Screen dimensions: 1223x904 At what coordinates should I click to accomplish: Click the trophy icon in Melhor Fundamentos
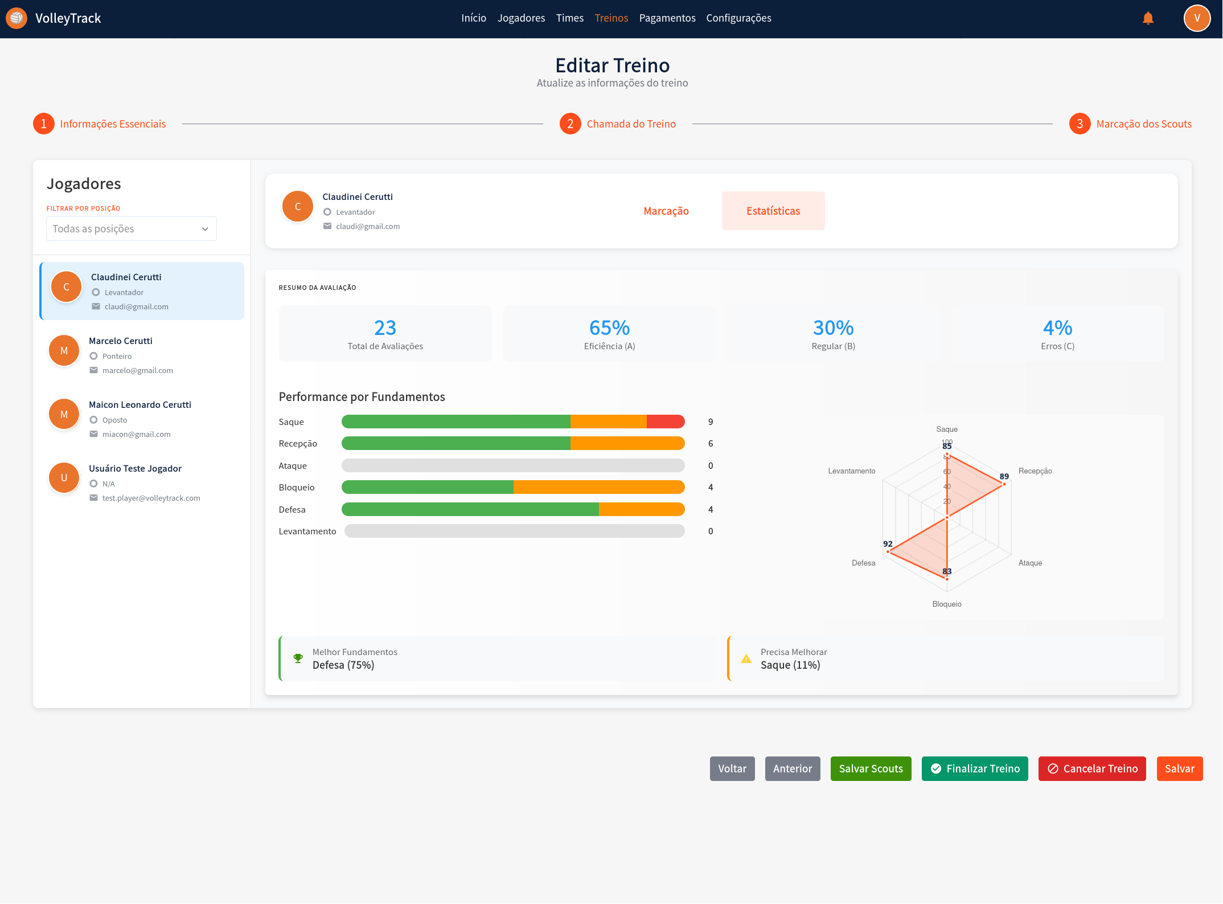point(298,658)
